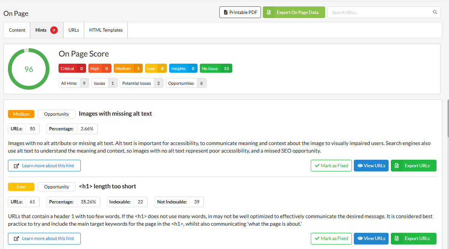Screen dimensions: 449x249
Task: Show only Opportunities hints
Action: tap(186, 83)
